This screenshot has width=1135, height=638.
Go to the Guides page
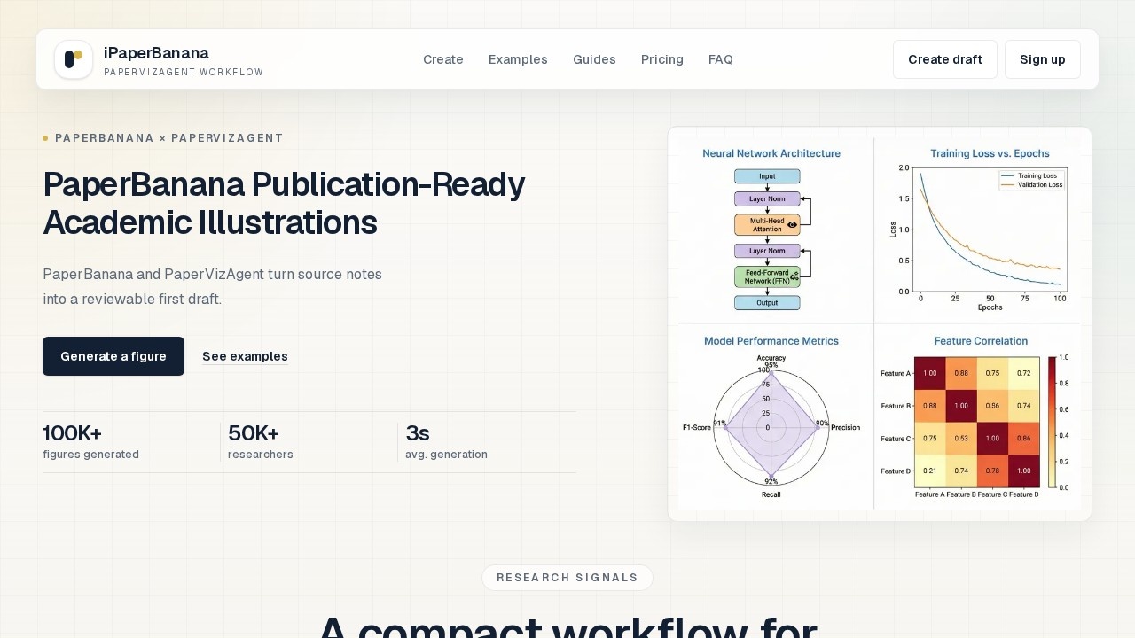coord(594,59)
